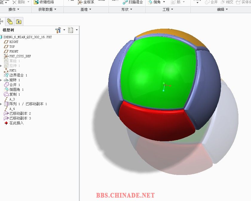Expand the 旋转 1 tree node
The image size is (251, 201).
point(1,80)
